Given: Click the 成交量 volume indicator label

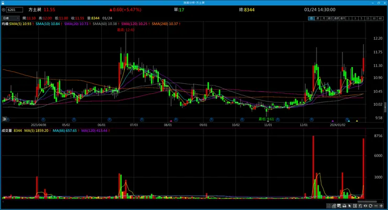Looking at the screenshot, I should [x=7, y=130].
